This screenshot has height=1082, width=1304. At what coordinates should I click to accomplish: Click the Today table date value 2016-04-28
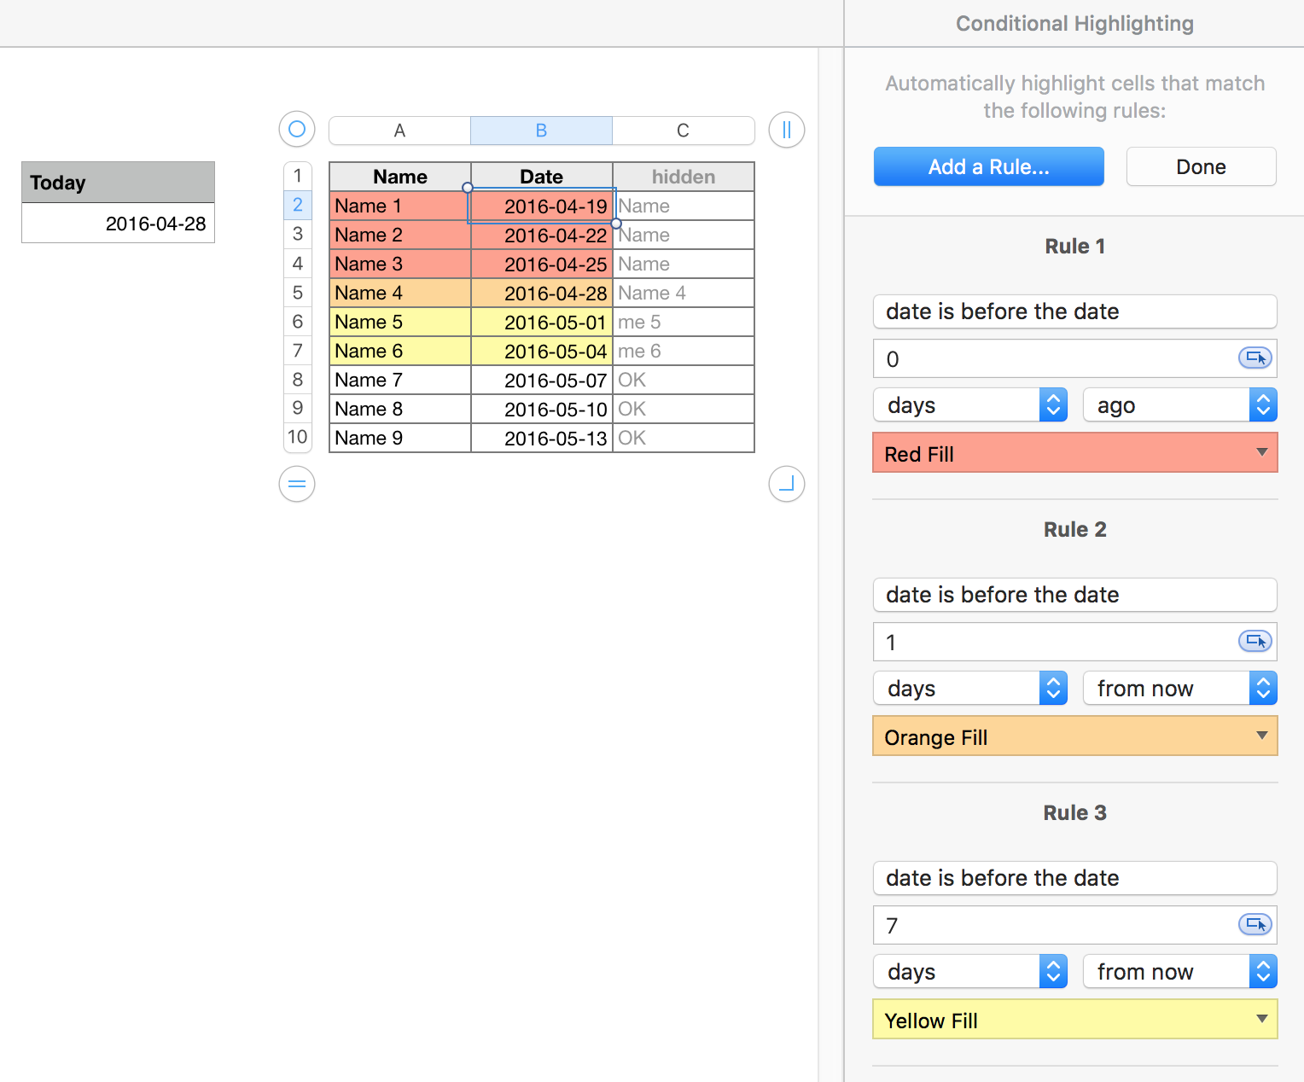point(118,224)
